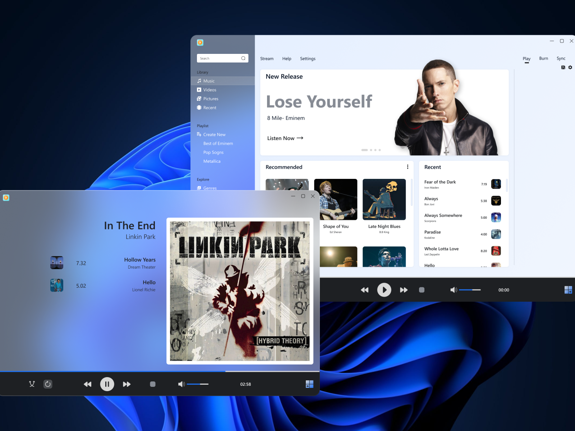Click fast forward in Now Playing window
This screenshot has height=431, width=575.
coord(126,384)
